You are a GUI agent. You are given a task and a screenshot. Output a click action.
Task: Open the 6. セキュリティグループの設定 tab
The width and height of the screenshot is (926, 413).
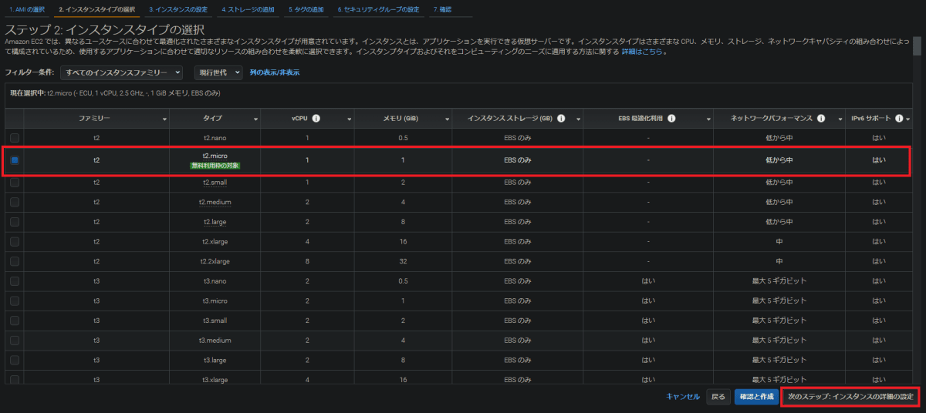tap(378, 9)
